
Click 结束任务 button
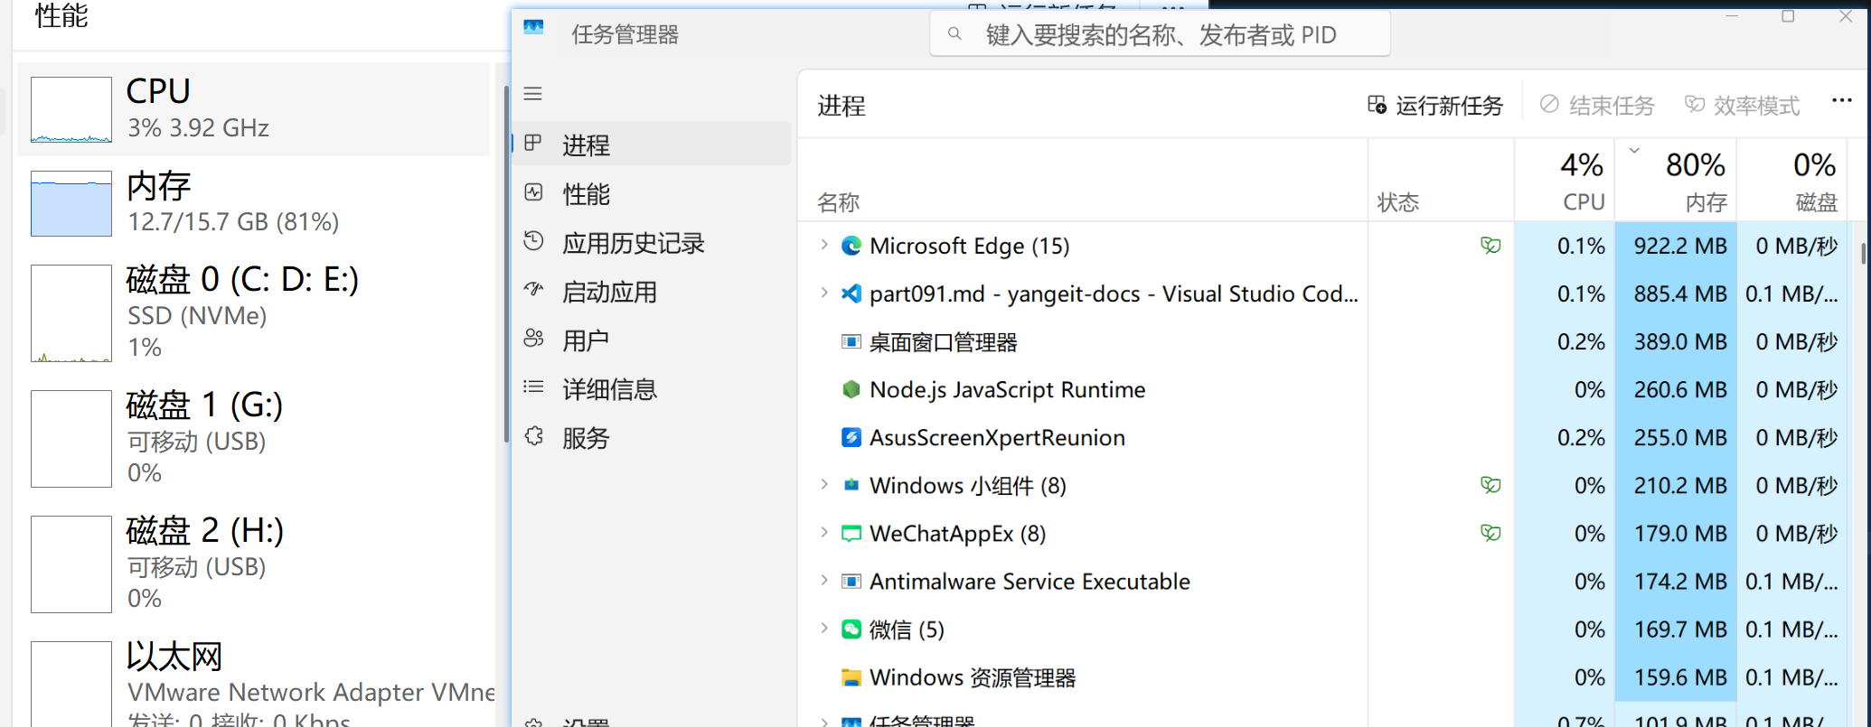click(1597, 106)
